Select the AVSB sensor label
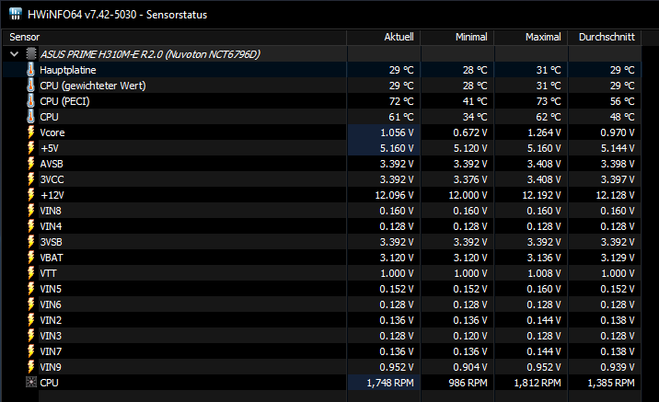 [52, 164]
